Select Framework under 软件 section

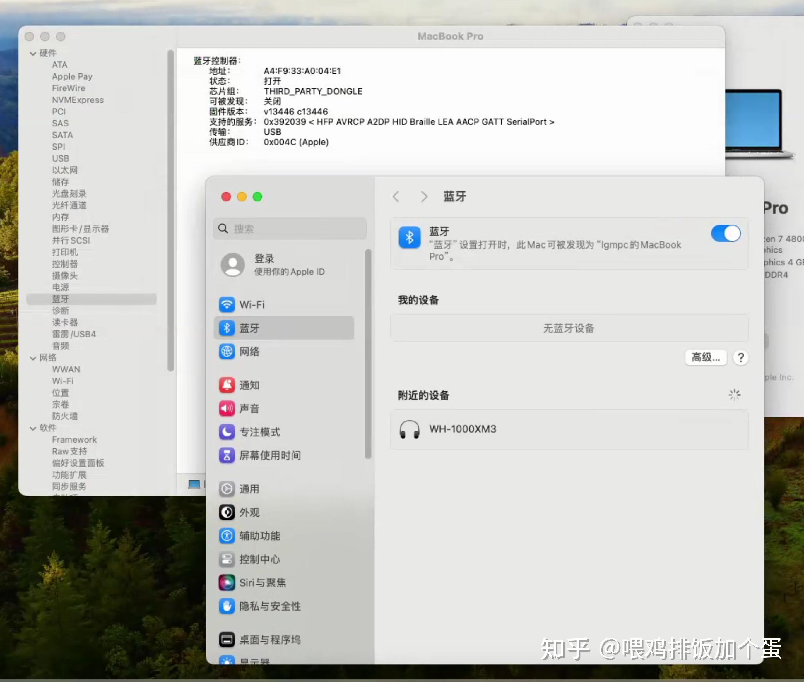[x=74, y=440]
